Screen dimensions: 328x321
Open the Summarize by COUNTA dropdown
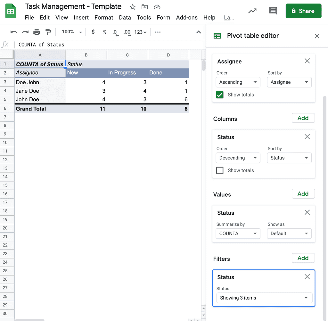point(238,234)
